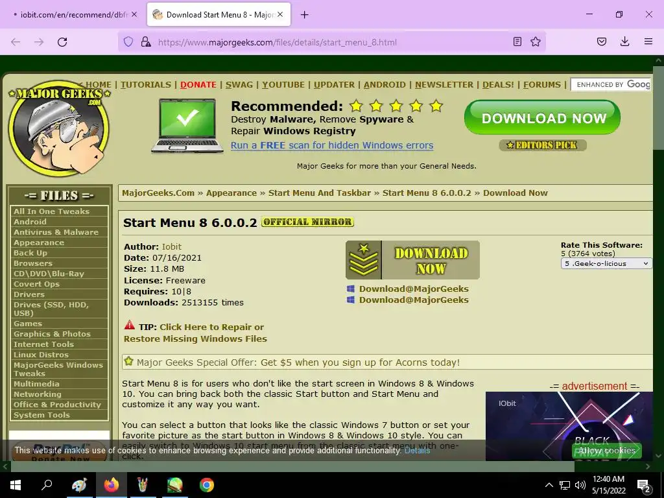Open volume control in system tray
Viewport: 664px width, 498px height.
pos(580,485)
